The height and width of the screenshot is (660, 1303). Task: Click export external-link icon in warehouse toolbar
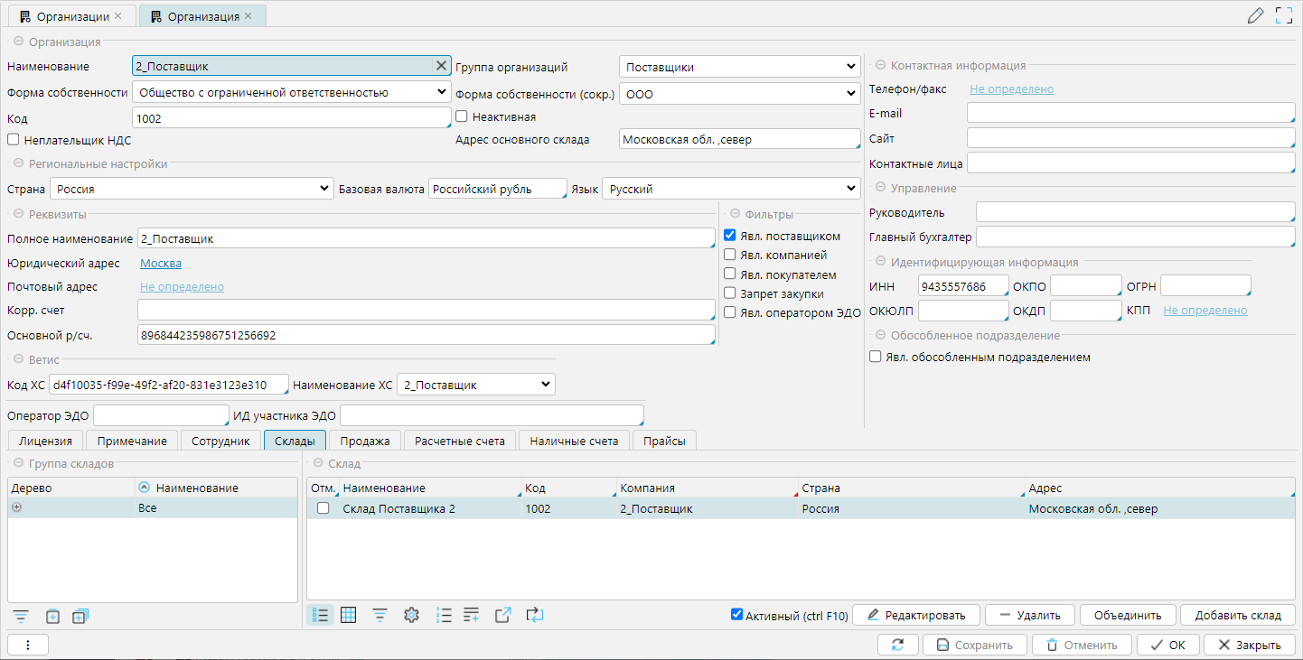tap(503, 615)
